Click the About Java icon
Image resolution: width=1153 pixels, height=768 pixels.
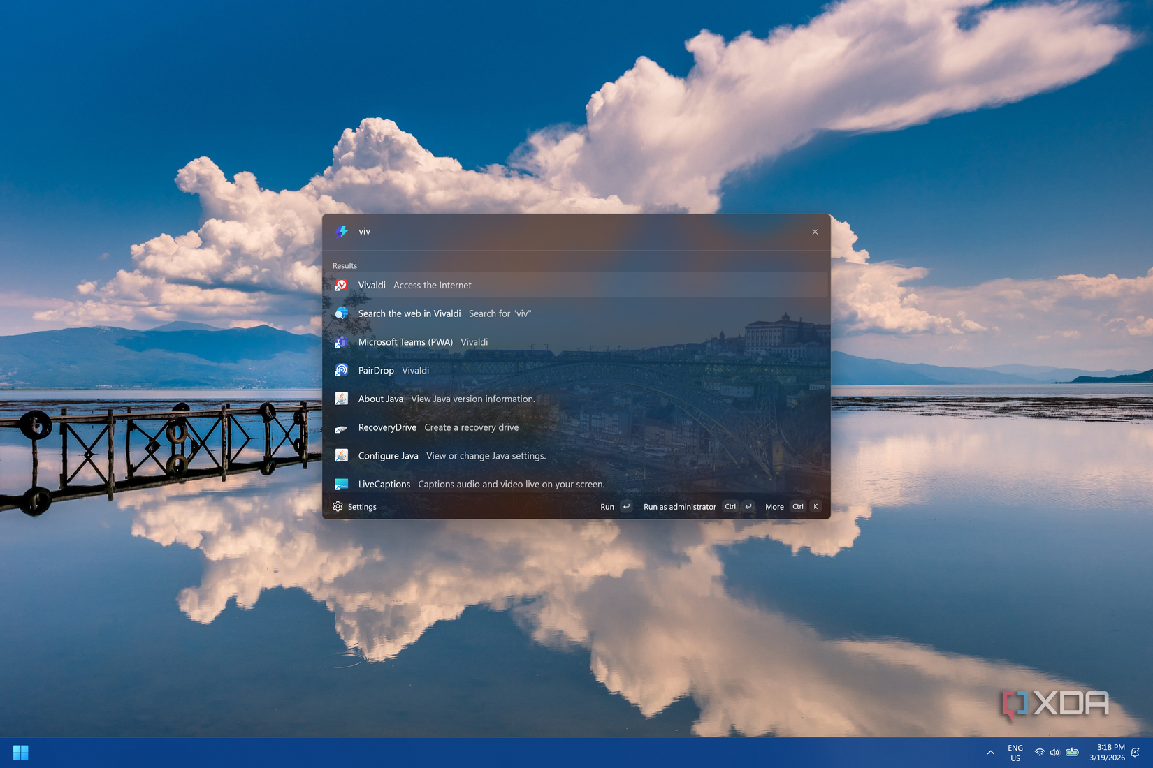click(341, 399)
